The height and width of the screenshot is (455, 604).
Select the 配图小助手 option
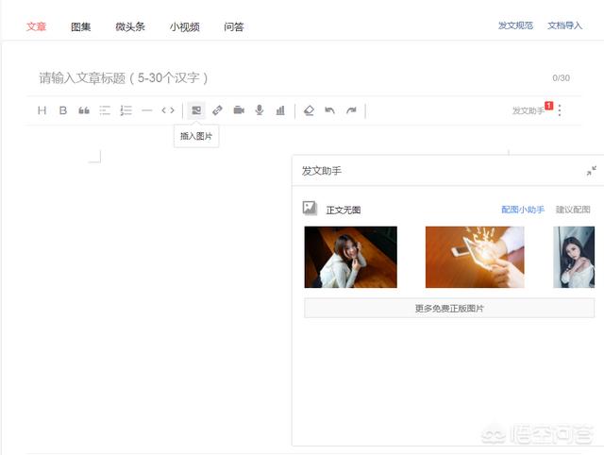(x=523, y=210)
